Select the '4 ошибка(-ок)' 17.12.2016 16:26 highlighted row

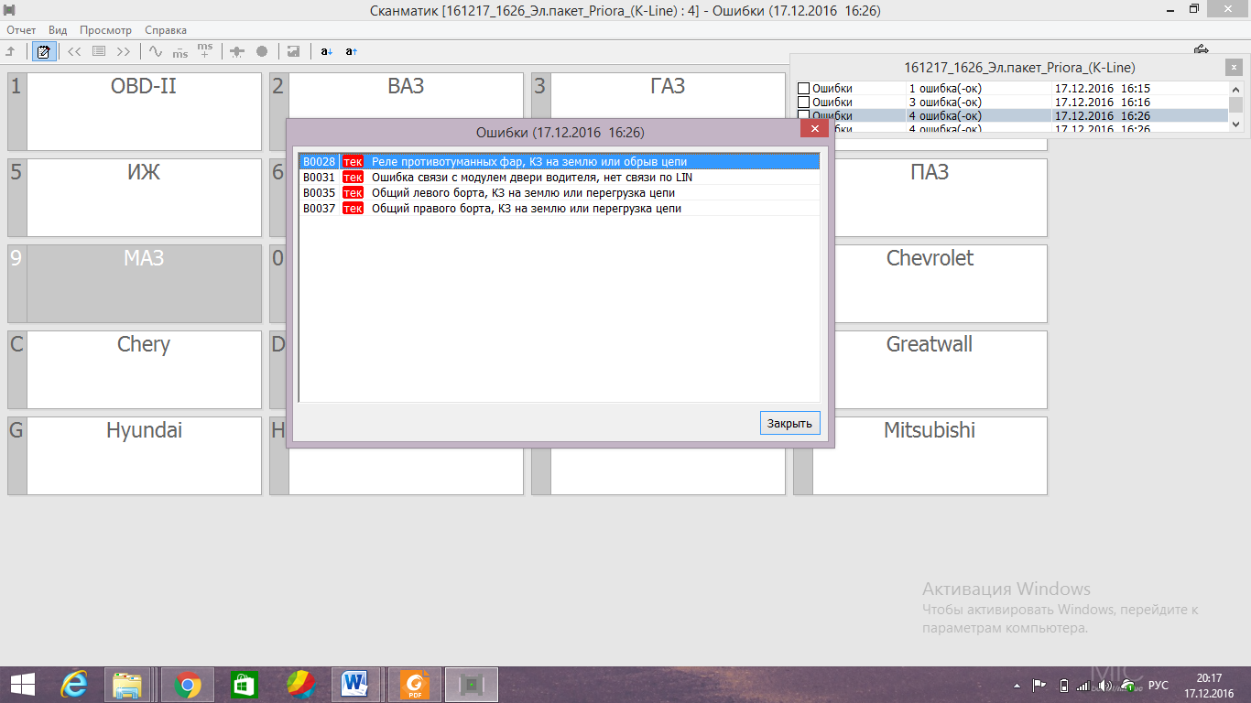coord(1012,116)
